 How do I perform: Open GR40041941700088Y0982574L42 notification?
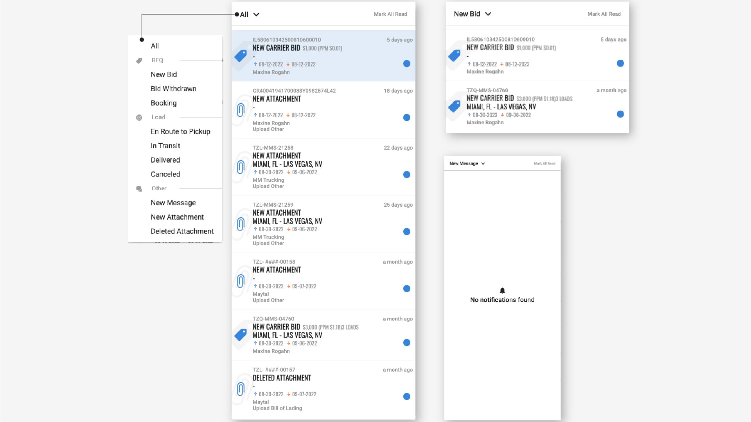tap(323, 110)
